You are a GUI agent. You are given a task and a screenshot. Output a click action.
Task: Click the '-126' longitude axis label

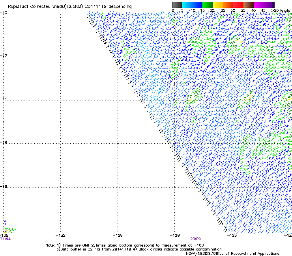click(175, 236)
